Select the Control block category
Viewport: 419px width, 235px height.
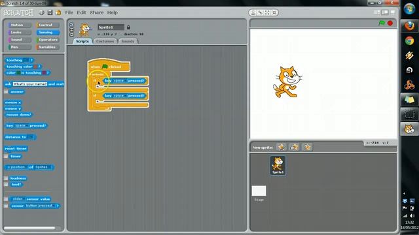click(48, 25)
